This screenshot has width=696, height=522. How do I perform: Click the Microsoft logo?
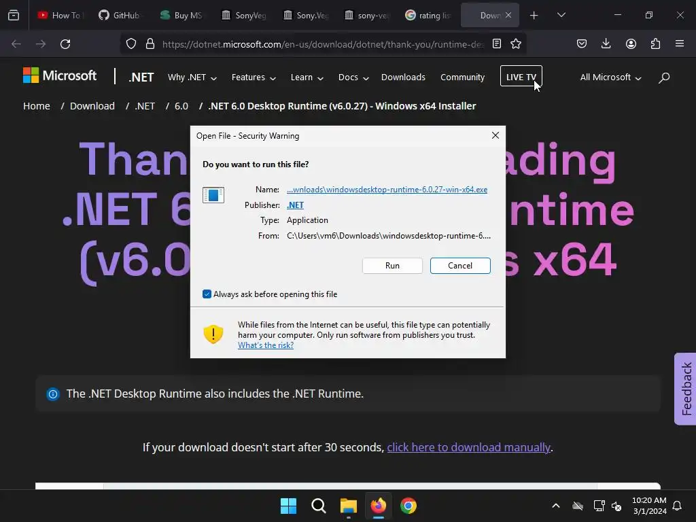pyautogui.click(x=60, y=75)
